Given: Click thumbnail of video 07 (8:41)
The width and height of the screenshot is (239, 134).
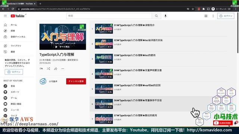Looking at the screenshot, I should pyautogui.click(x=104, y=119).
